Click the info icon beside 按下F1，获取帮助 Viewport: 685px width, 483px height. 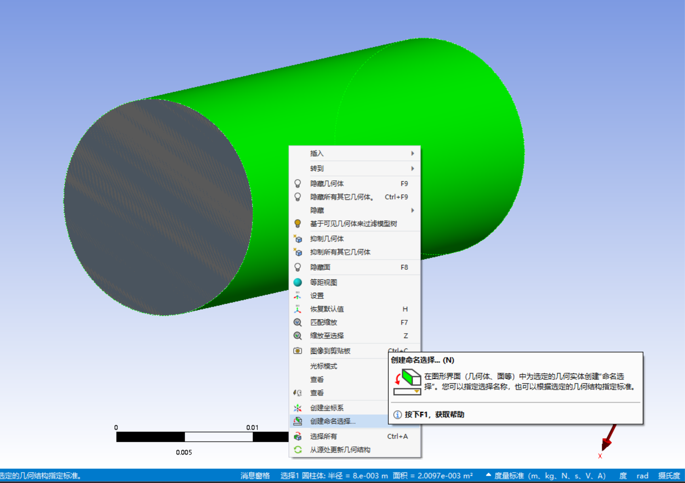pos(398,415)
